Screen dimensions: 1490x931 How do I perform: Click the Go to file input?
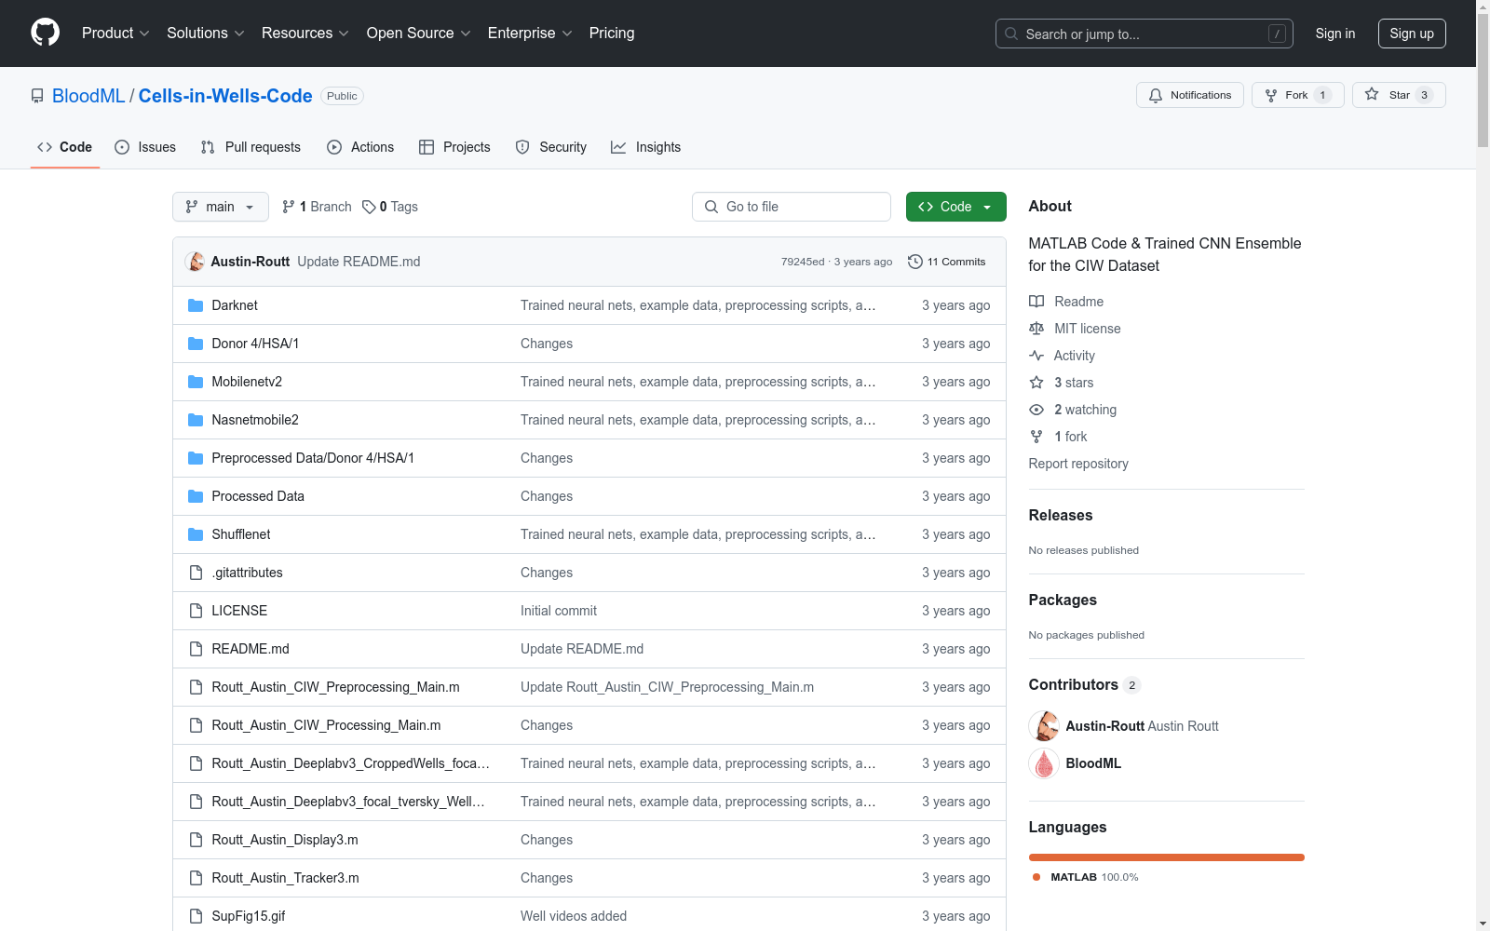792,207
